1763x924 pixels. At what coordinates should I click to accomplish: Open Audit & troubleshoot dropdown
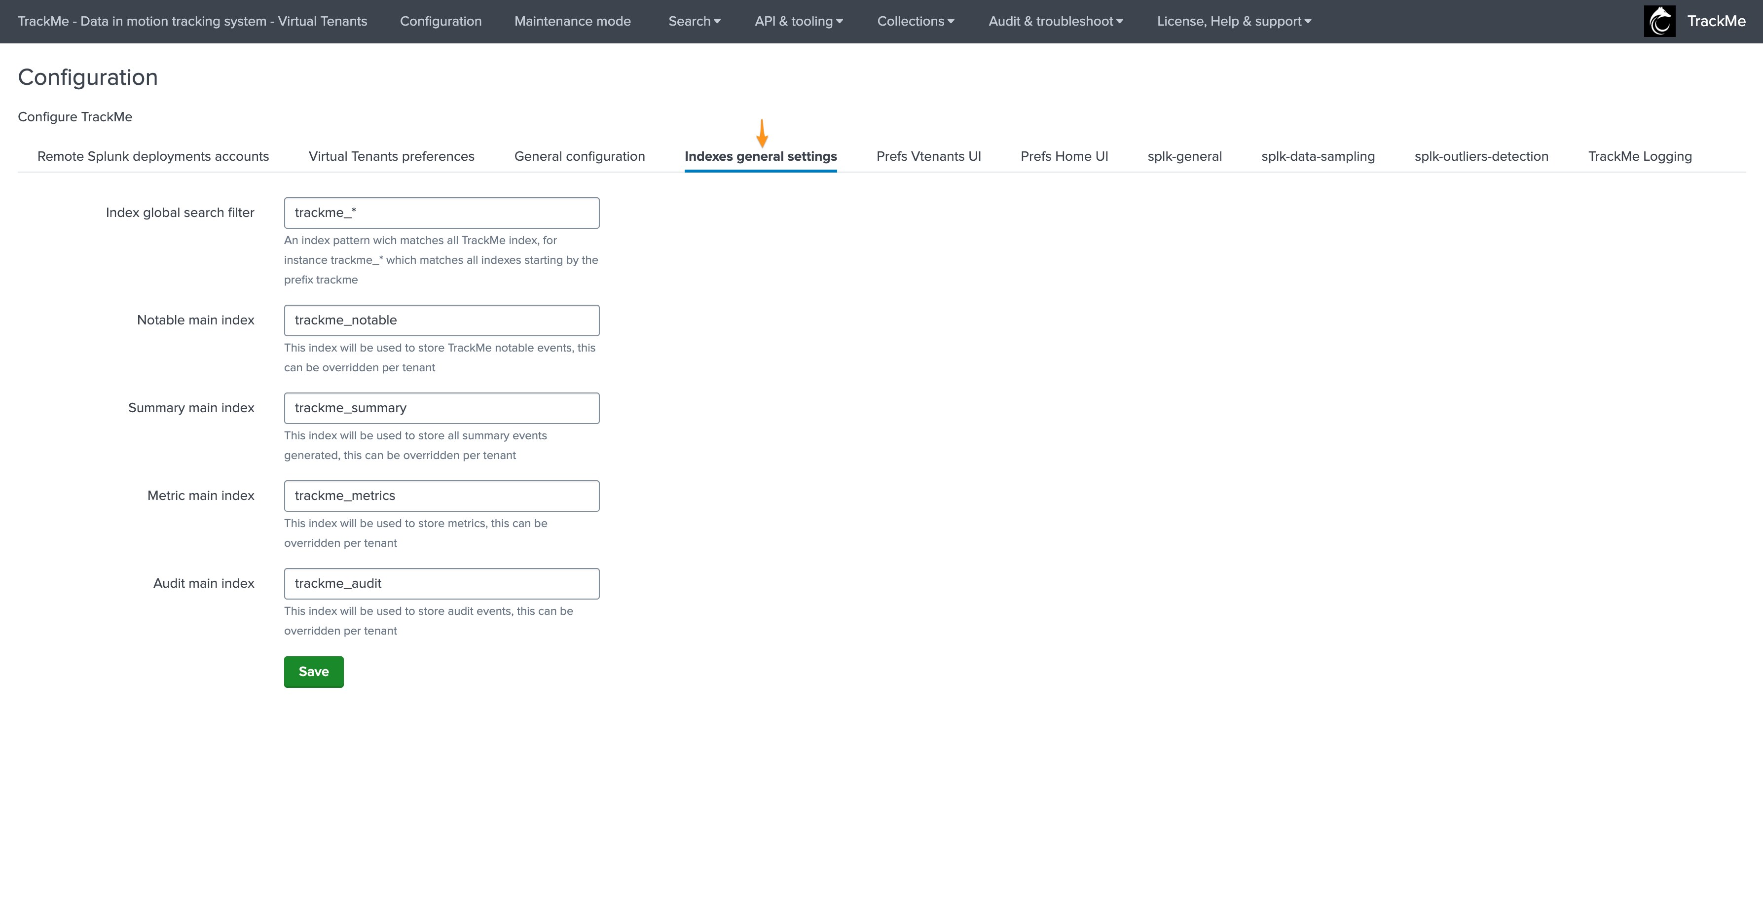pos(1055,21)
